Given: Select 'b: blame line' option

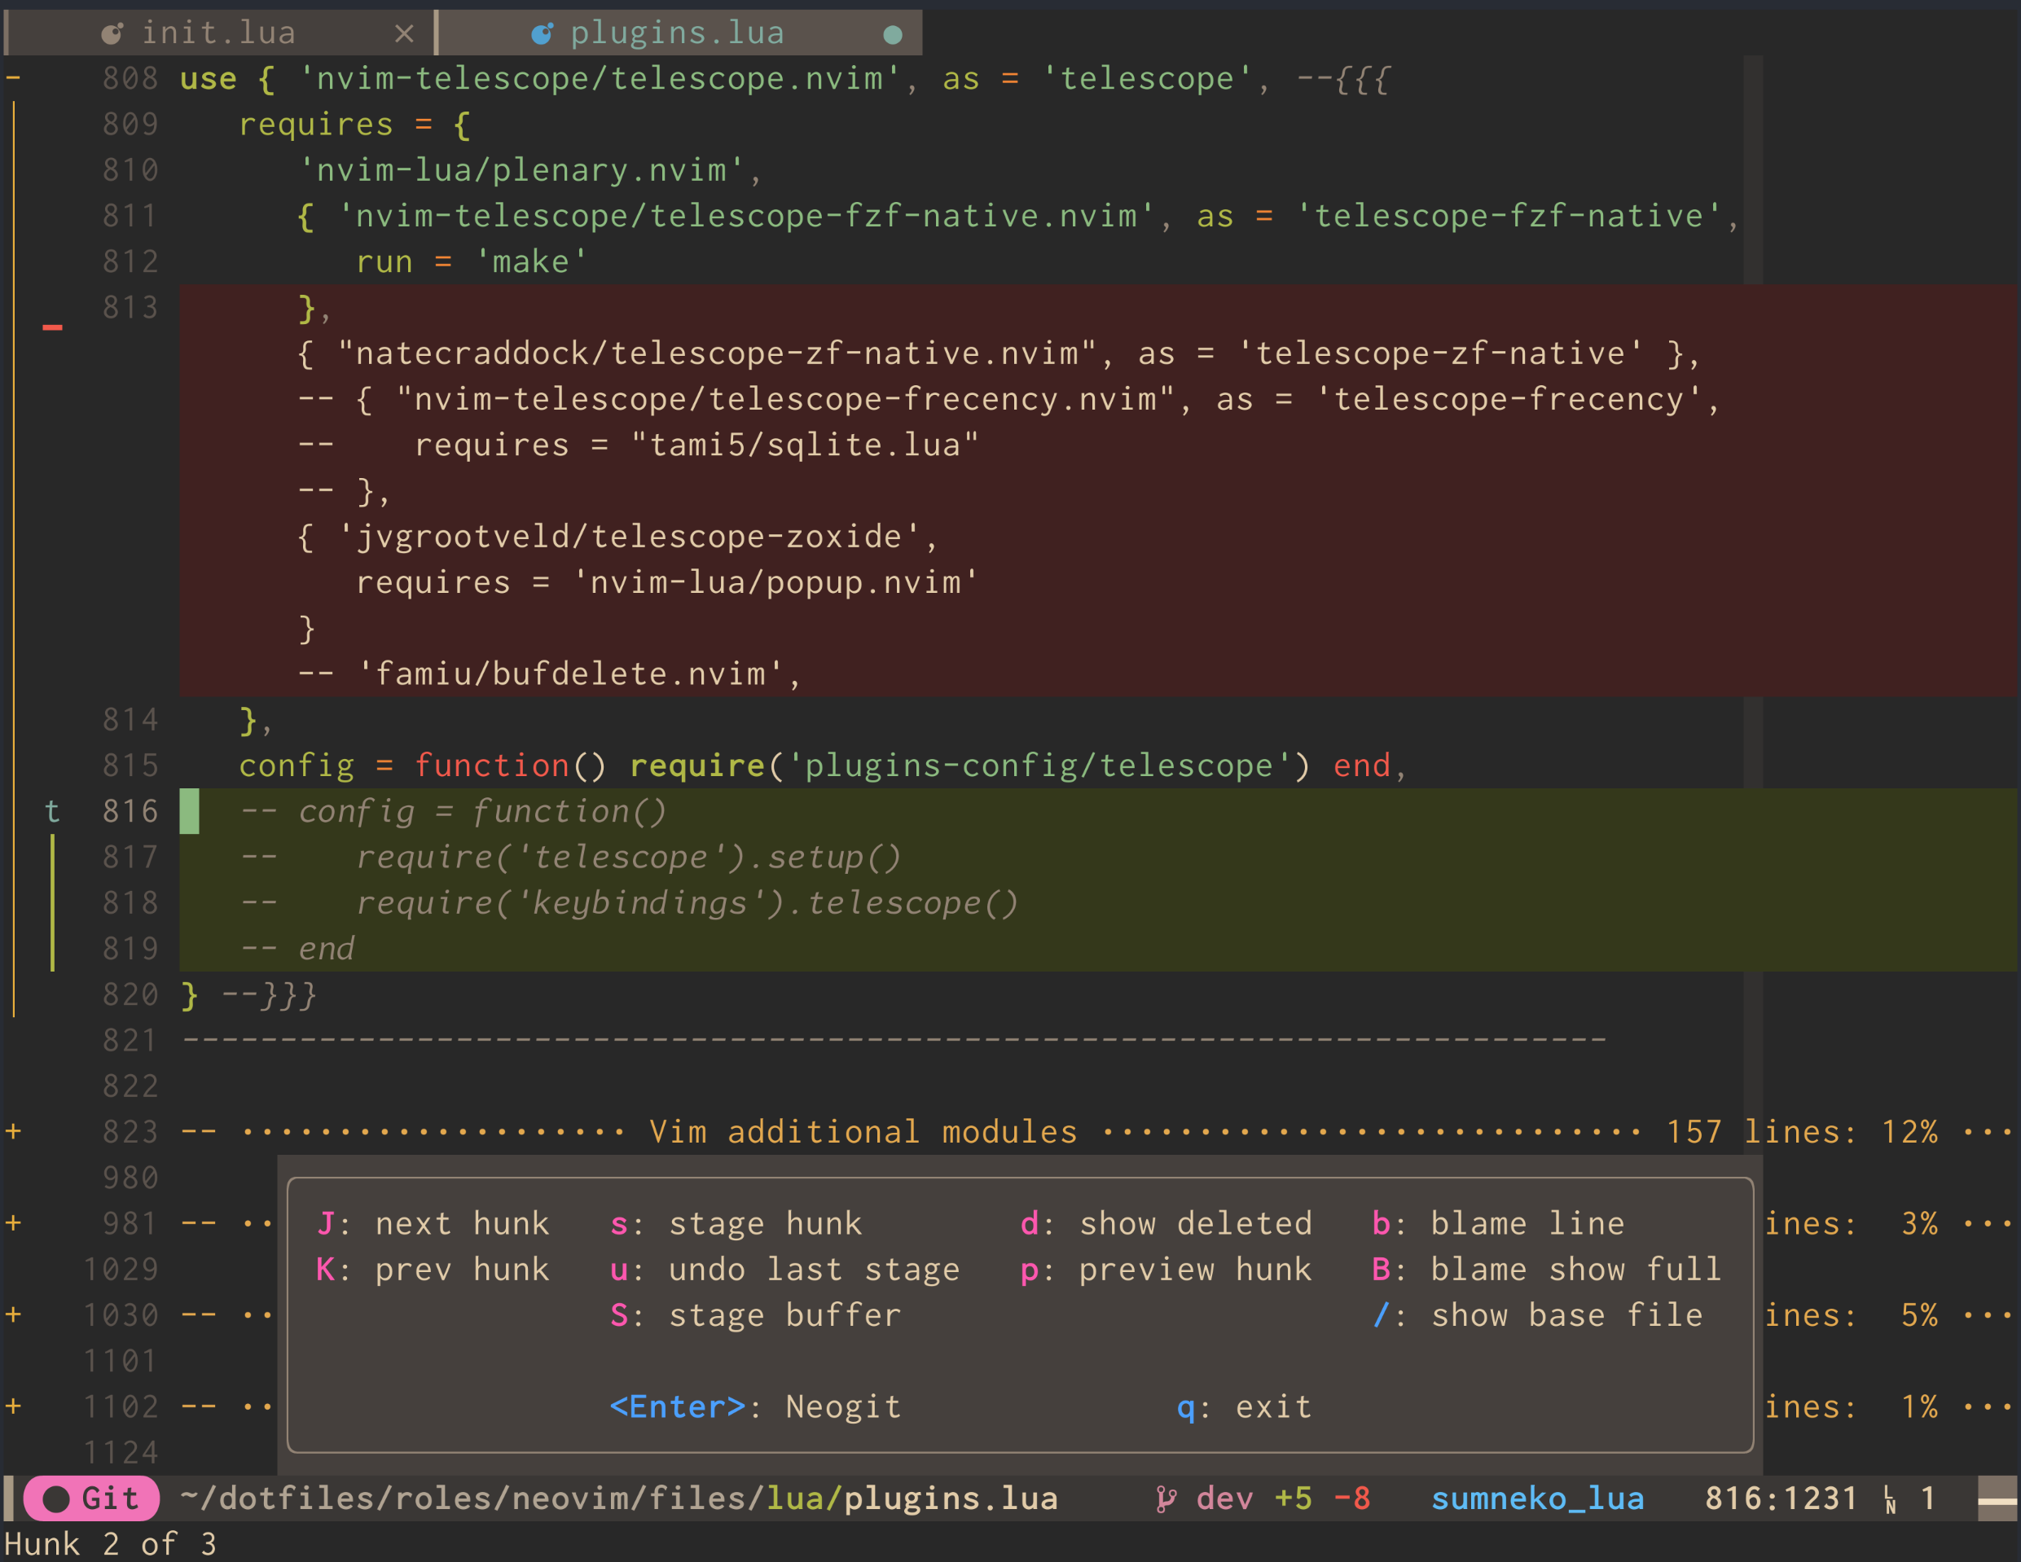Looking at the screenshot, I should [x=1498, y=1223].
